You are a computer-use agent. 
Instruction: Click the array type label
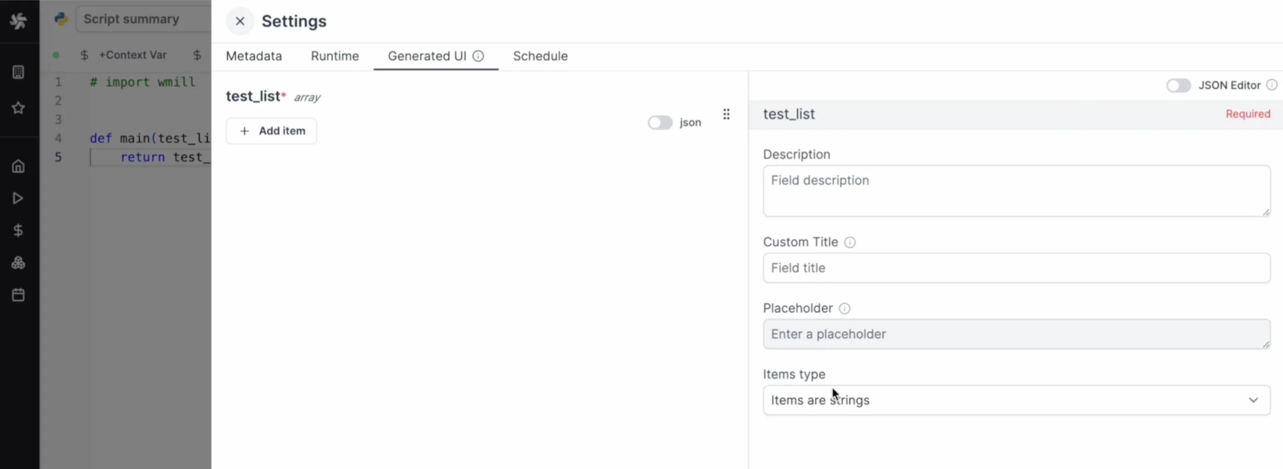click(x=307, y=98)
